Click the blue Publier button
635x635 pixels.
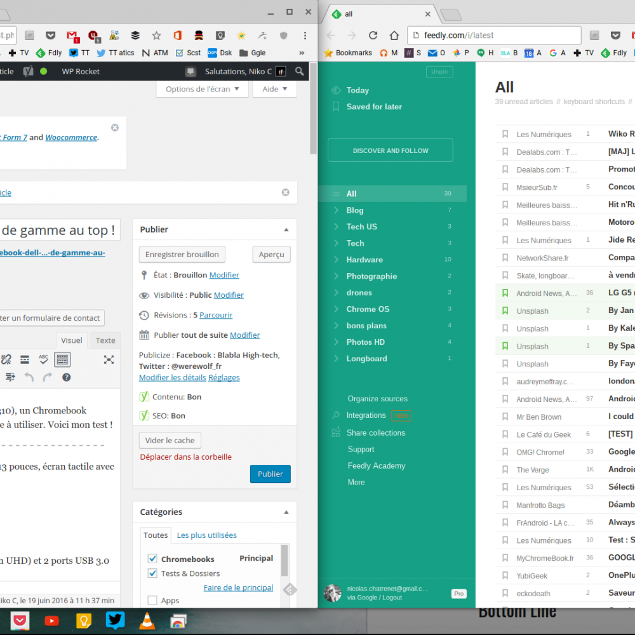pyautogui.click(x=270, y=474)
